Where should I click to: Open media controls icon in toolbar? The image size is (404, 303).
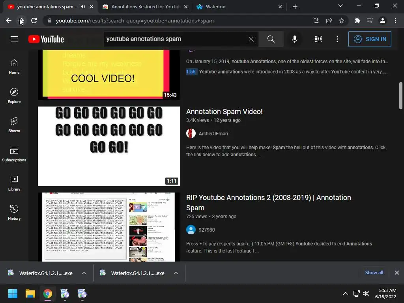tap(370, 21)
